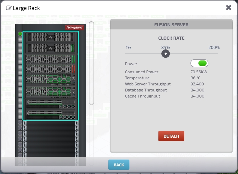Image resolution: width=238 pixels, height=174 pixels.
Task: Go back with the BACK button
Action: tap(119, 165)
